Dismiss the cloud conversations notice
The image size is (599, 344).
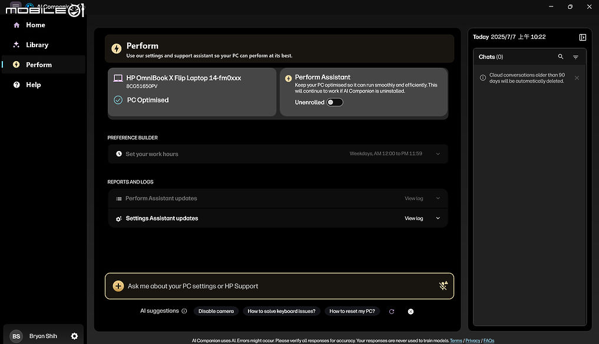pos(577,78)
